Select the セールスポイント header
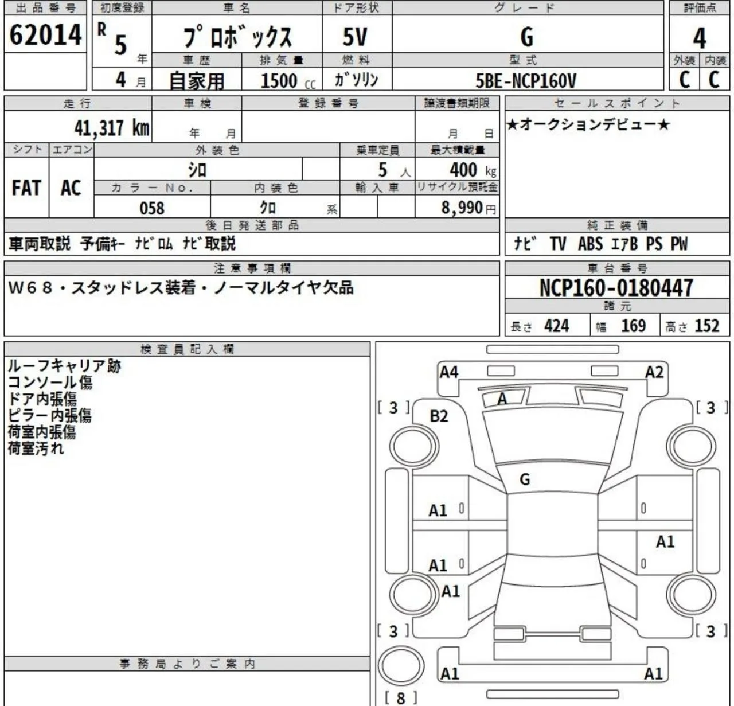Image resolution: width=734 pixels, height=706 pixels. coord(617,103)
